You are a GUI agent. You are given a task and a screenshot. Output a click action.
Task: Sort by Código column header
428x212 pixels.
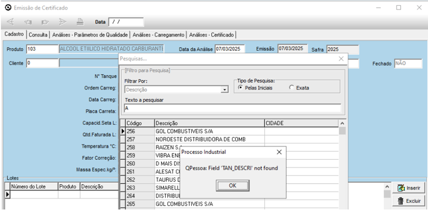pyautogui.click(x=140, y=123)
